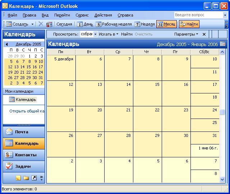Select the 22 December day cell

point(148,119)
